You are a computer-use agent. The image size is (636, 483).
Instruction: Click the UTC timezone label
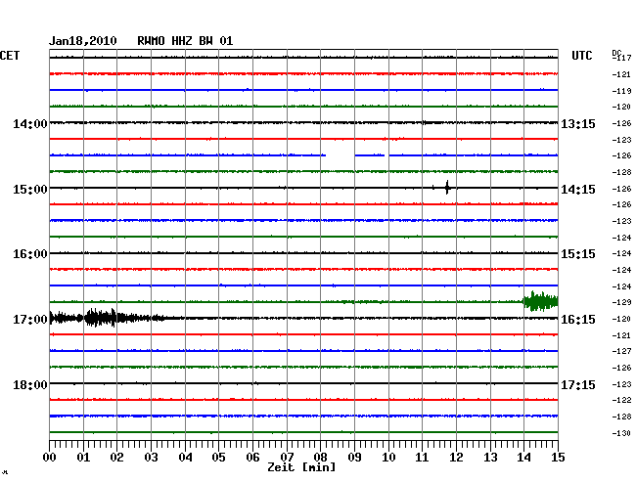581,56
